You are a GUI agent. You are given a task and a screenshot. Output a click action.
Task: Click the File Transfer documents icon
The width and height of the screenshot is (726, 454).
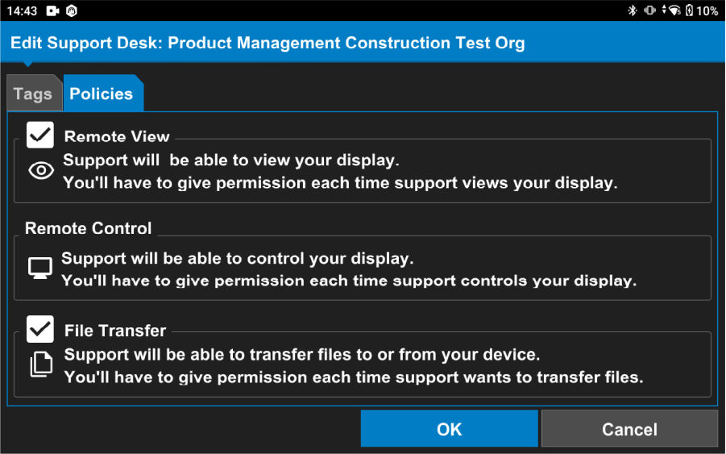[x=41, y=365]
